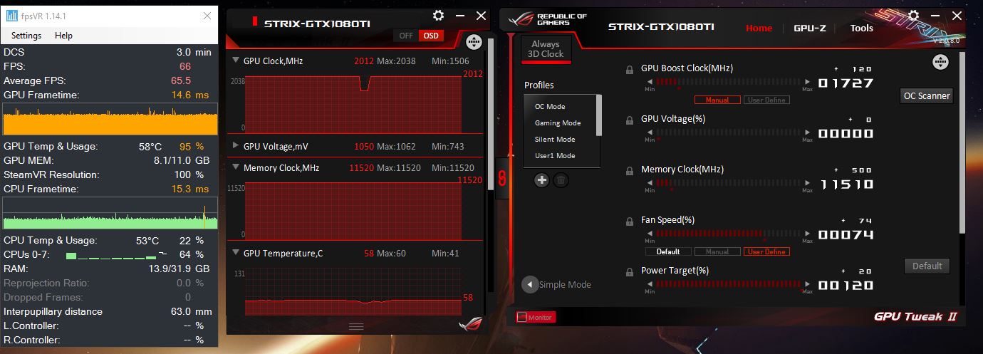983x354 pixels.
Task: Decrease GPU Voltage with left arrow
Action: pos(649,132)
